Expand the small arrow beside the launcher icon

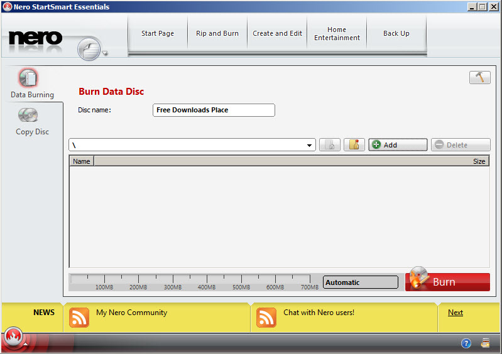[105, 53]
